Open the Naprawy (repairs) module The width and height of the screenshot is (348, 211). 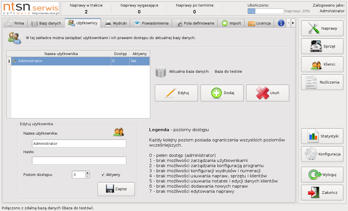(x=322, y=29)
